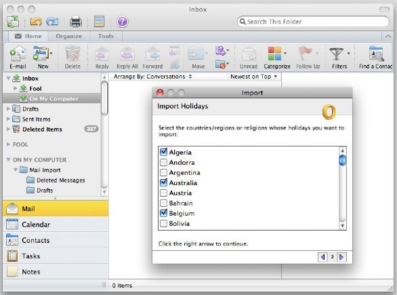Switch to the Home ribbon tab
The width and height of the screenshot is (397, 295).
28,36
